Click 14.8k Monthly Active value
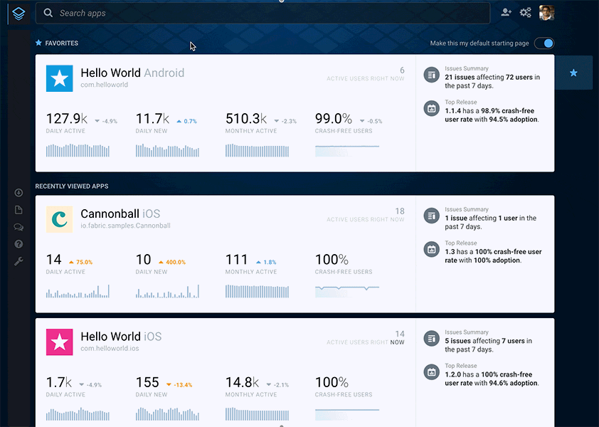 242,382
